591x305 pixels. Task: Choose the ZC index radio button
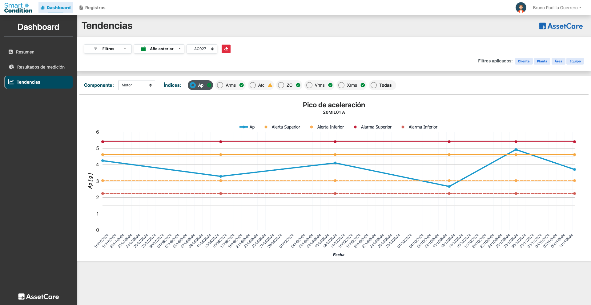pos(281,85)
